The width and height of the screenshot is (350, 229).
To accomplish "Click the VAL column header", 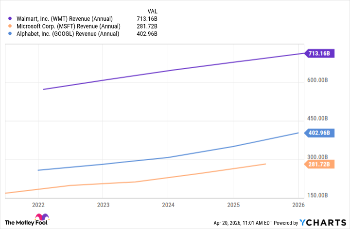I will (152, 11).
